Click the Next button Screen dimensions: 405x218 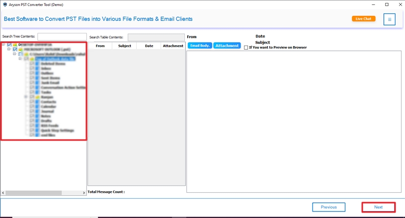point(378,207)
